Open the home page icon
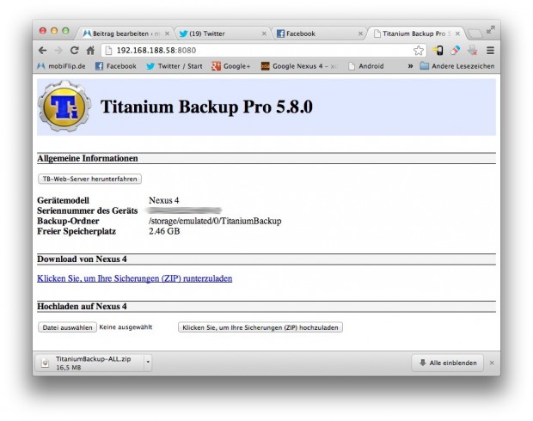The height and width of the screenshot is (421, 533). [x=90, y=51]
